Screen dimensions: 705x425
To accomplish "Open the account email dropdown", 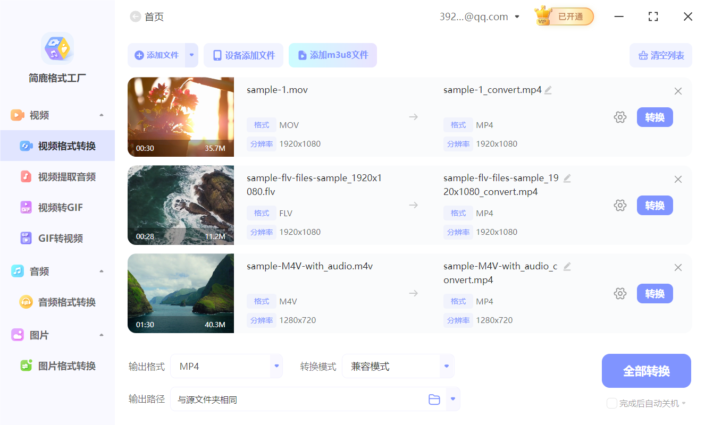I will [517, 17].
